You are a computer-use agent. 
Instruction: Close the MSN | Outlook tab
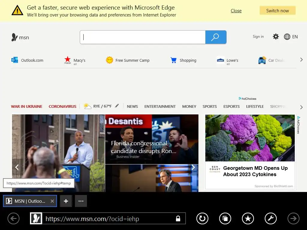52,201
